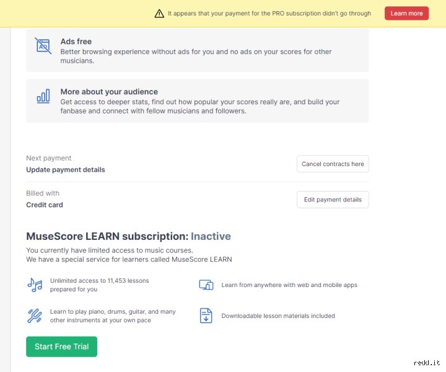Click the downloadable file icon
Screen dimensions: 446x372
point(206,316)
